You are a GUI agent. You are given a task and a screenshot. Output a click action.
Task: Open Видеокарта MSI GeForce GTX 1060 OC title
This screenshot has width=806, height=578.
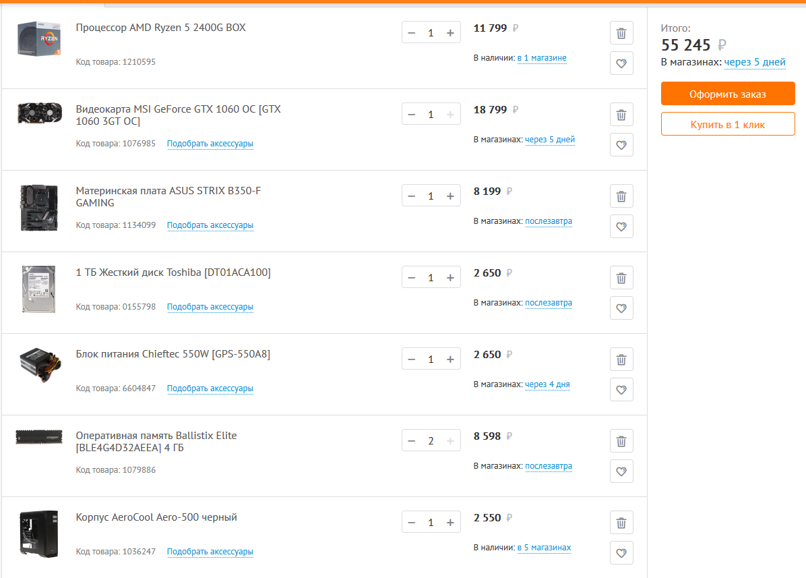coord(179,115)
